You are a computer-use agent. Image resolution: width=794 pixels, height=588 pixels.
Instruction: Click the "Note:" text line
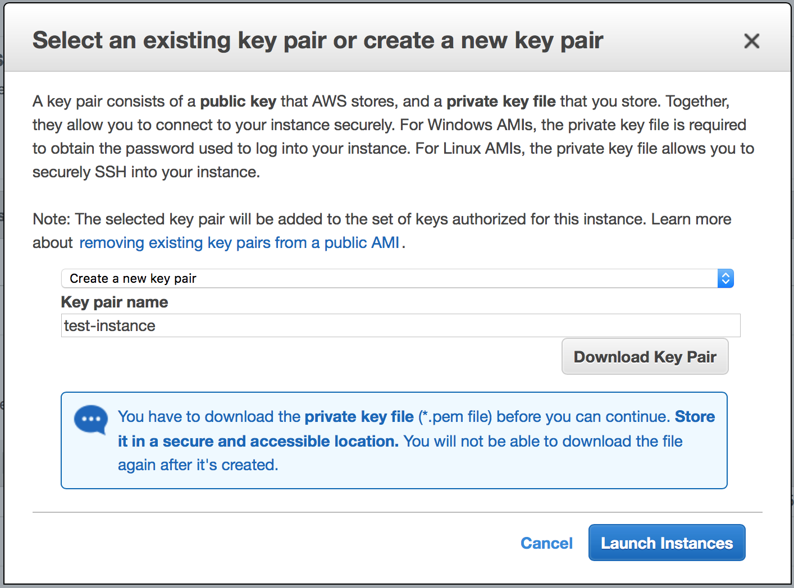tap(53, 219)
